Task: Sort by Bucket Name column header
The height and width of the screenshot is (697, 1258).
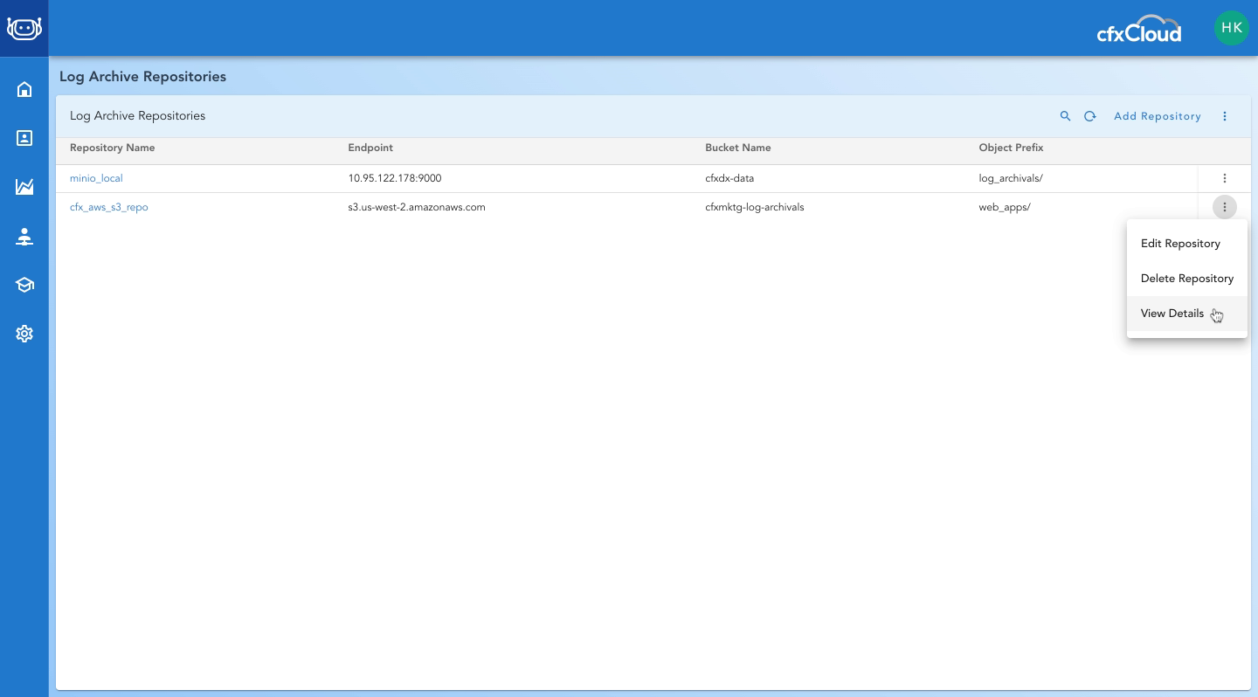Action: click(738, 148)
